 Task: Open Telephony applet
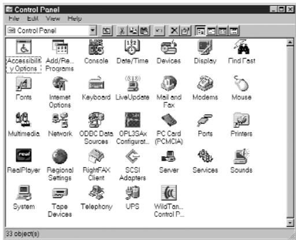pyautogui.click(x=96, y=193)
